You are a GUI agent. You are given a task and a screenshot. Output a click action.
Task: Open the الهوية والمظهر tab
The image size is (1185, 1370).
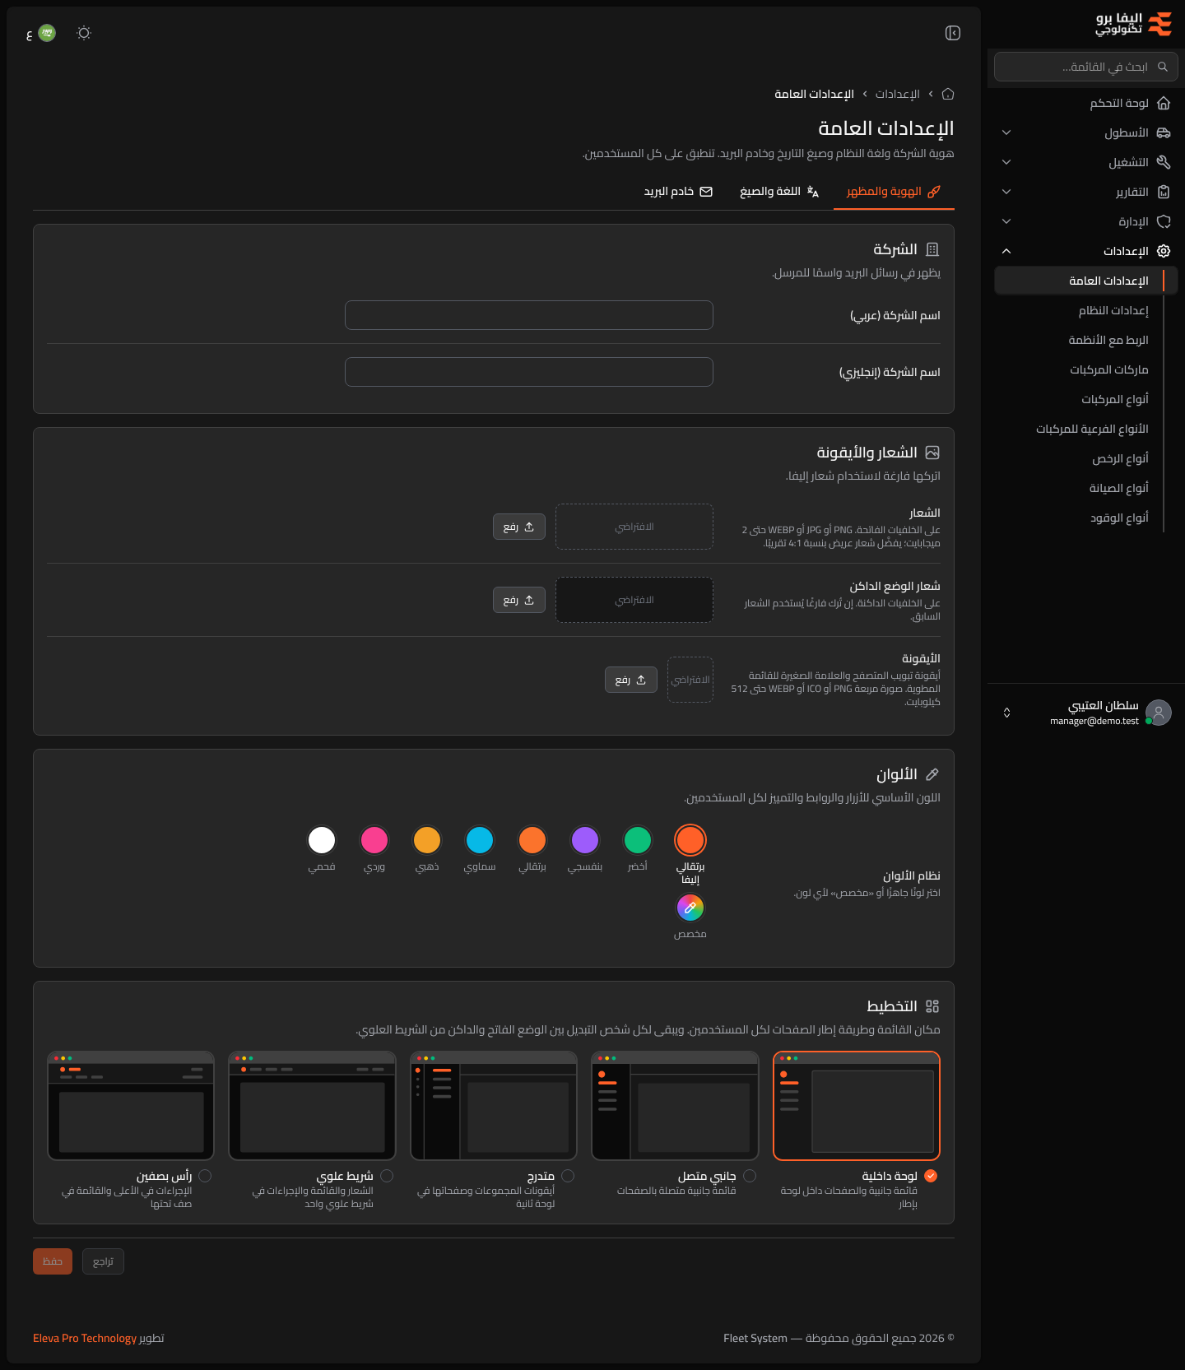(894, 192)
